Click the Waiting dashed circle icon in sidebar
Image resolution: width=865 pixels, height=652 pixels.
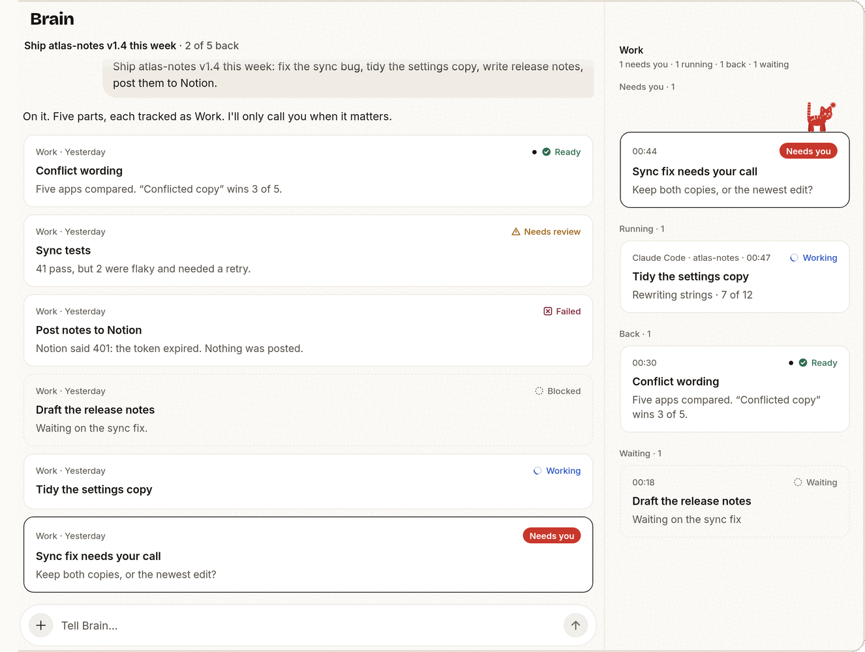tap(798, 482)
